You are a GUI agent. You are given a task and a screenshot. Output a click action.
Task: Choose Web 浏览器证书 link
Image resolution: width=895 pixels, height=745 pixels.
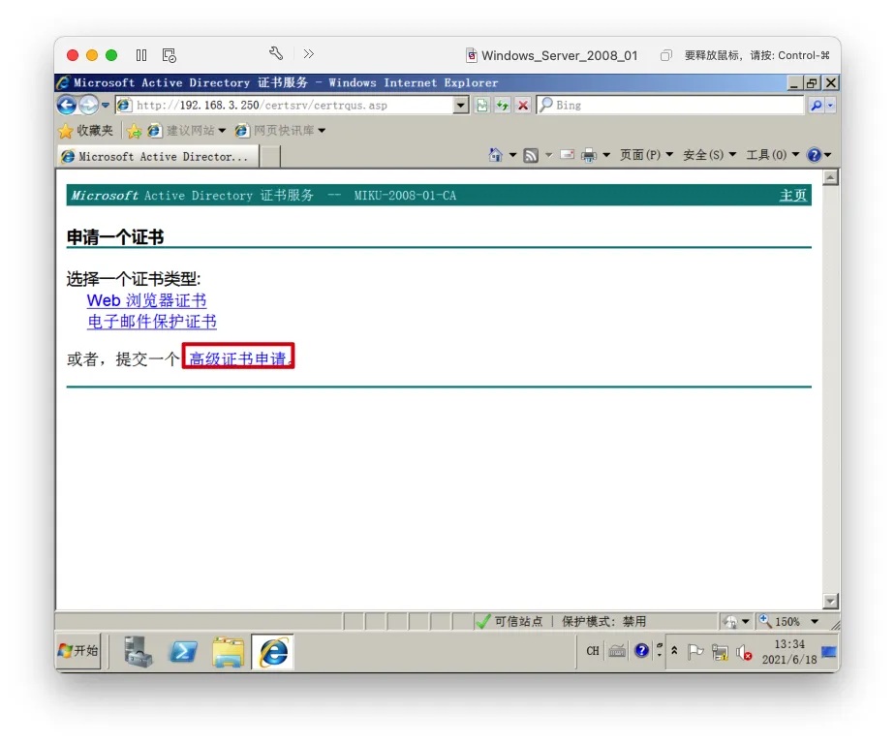(x=146, y=301)
